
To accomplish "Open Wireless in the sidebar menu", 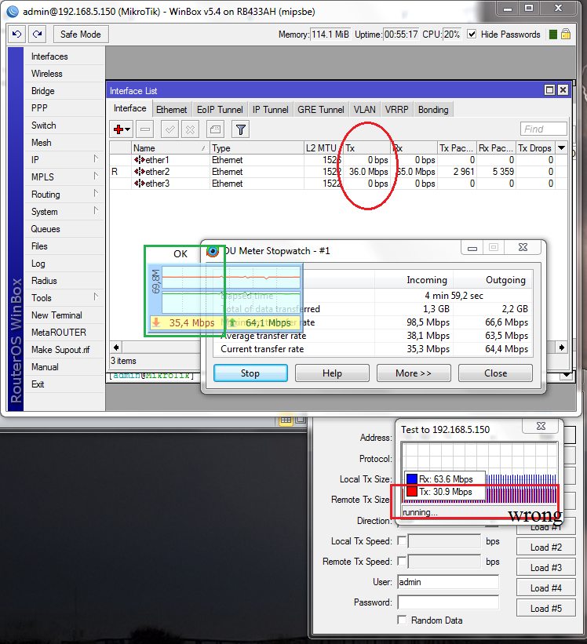I will (x=47, y=74).
